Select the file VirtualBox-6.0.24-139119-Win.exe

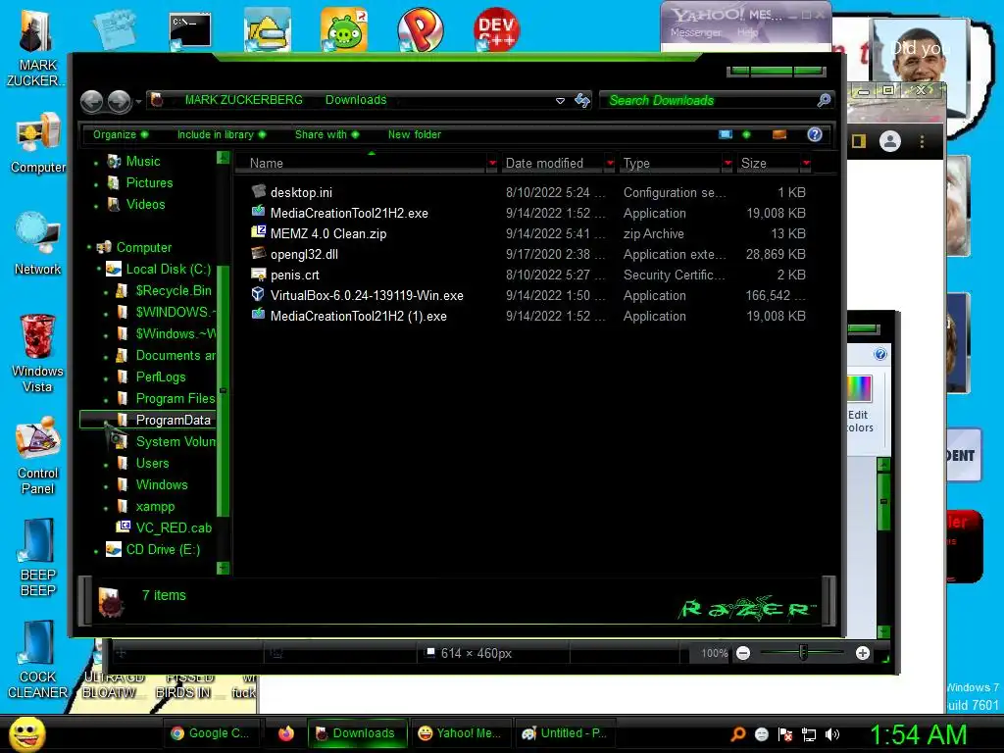pyautogui.click(x=367, y=295)
